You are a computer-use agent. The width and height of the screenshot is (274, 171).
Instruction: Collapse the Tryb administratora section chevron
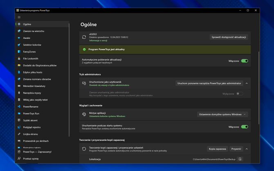pos(247,83)
